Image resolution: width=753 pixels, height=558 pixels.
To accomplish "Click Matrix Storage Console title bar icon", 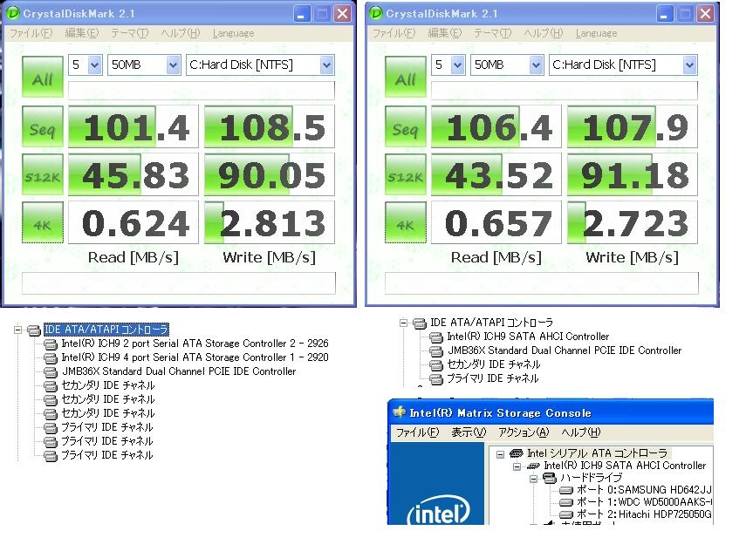I will click(x=400, y=412).
